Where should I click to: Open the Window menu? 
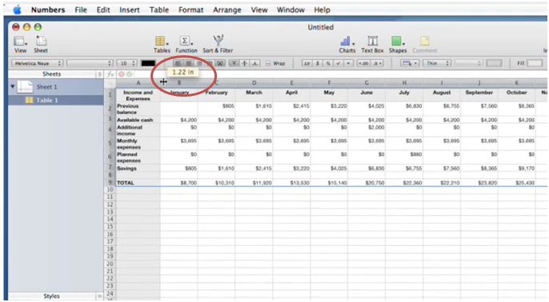tap(291, 10)
